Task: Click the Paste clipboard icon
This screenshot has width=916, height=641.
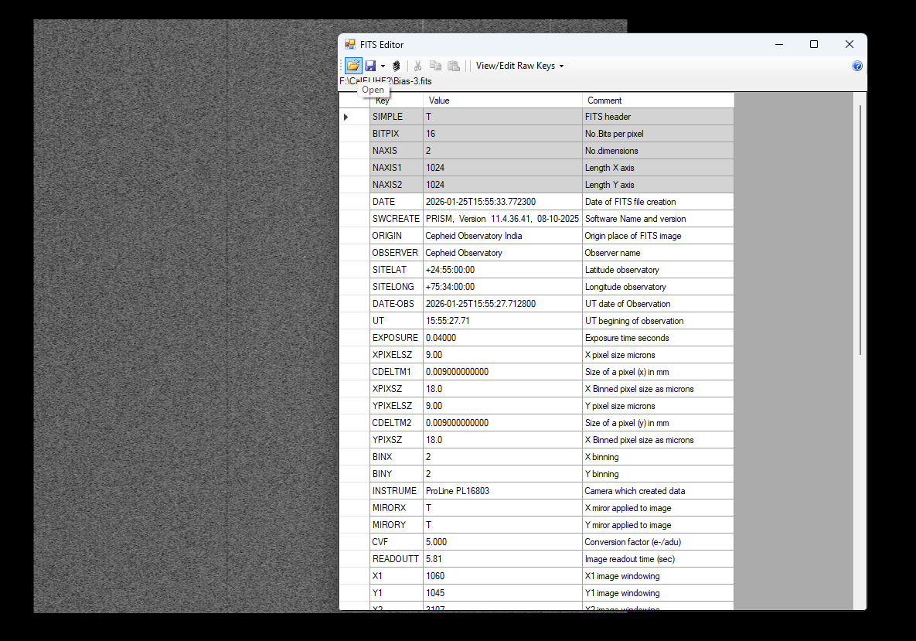Action: click(454, 66)
